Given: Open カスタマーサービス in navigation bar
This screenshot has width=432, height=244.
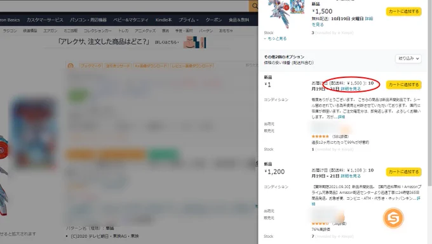Looking at the screenshot, I should (45, 20).
